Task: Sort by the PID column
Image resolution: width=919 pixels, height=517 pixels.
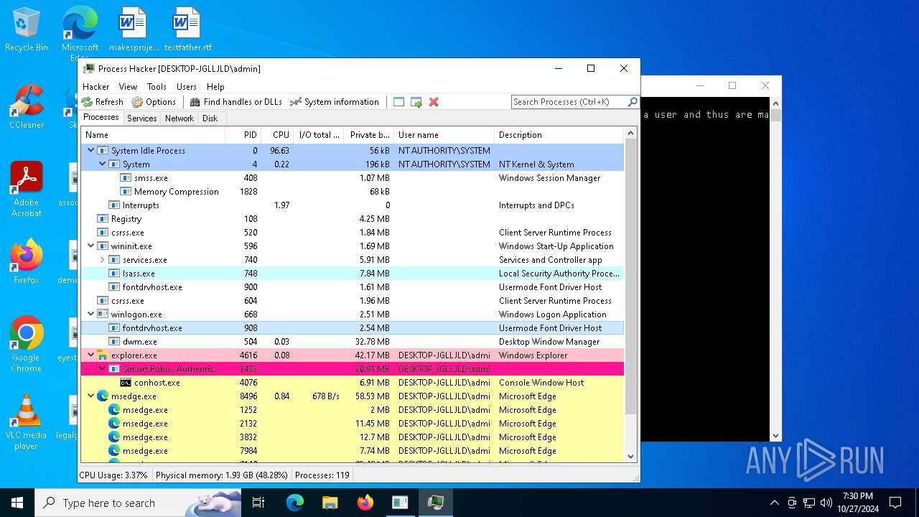Action: coord(243,135)
